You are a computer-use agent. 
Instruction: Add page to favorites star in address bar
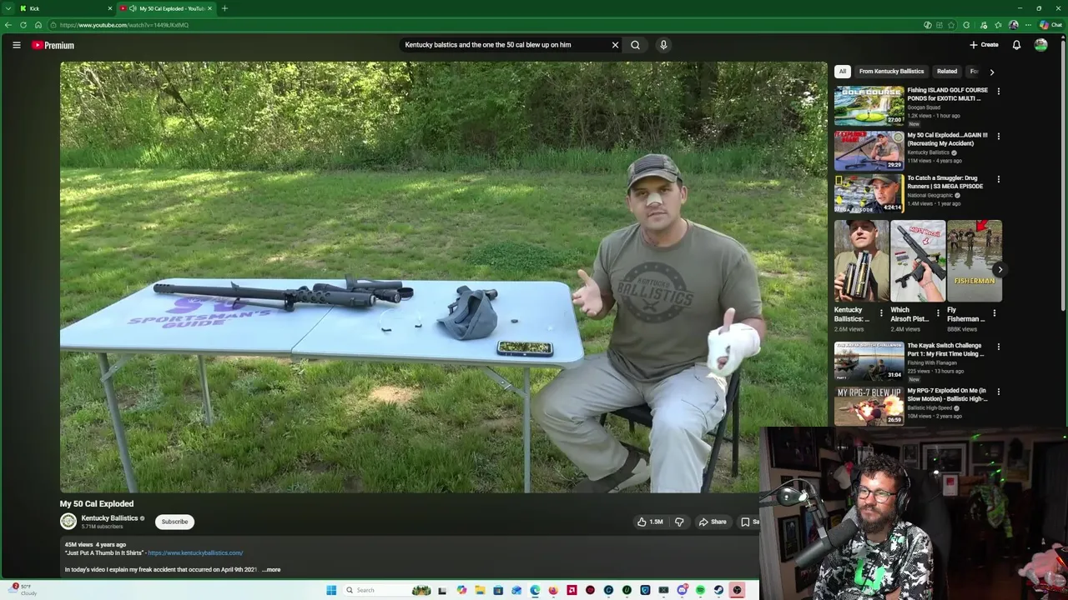coord(952,25)
